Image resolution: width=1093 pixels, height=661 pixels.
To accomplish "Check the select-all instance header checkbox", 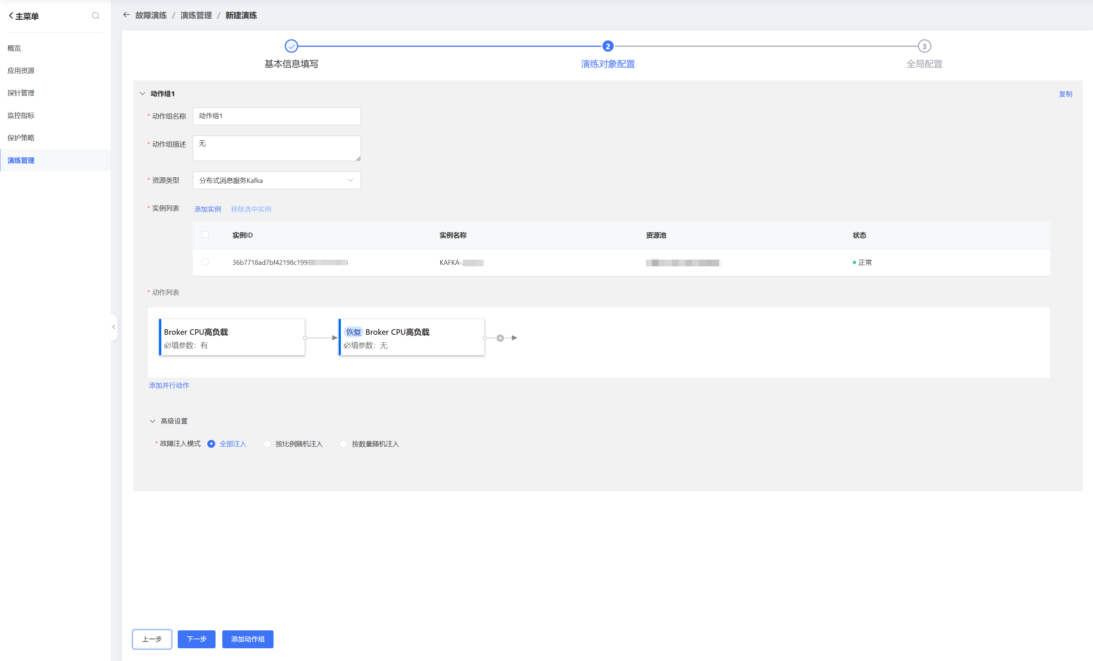I will click(x=205, y=235).
